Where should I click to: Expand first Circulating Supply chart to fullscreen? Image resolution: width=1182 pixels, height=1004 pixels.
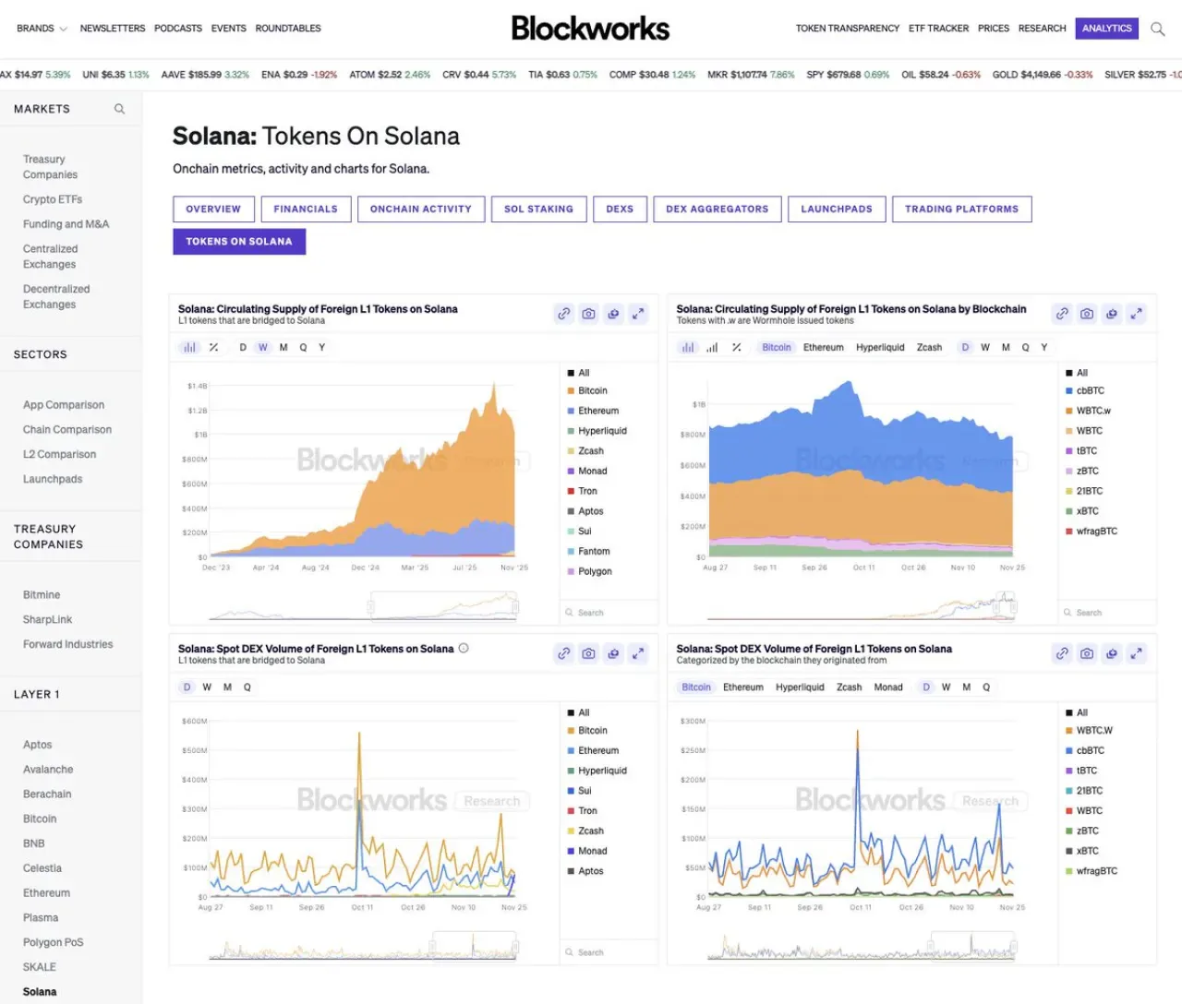638,314
